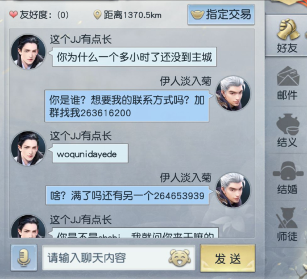
Task: Click the message containing 263616200
Action: click(x=127, y=106)
